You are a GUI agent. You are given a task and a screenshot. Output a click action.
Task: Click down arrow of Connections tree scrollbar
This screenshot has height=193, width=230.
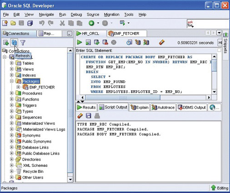(x=70, y=179)
